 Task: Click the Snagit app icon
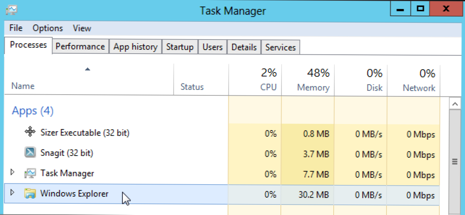pyautogui.click(x=30, y=153)
